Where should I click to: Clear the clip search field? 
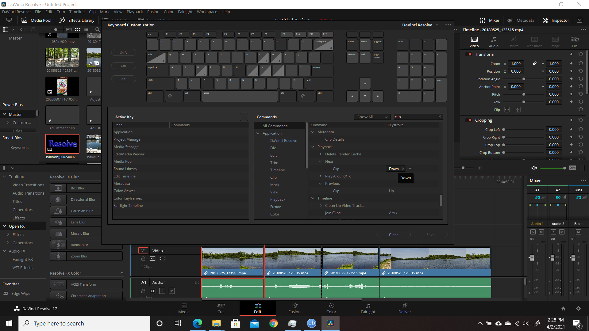click(440, 116)
